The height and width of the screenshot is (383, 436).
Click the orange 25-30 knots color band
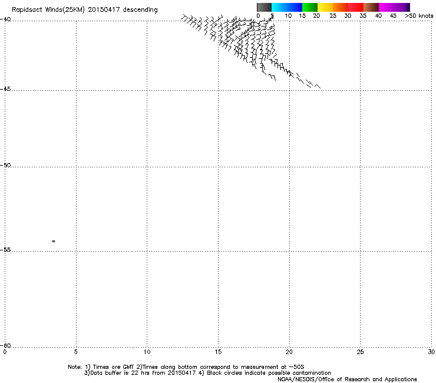click(341, 7)
